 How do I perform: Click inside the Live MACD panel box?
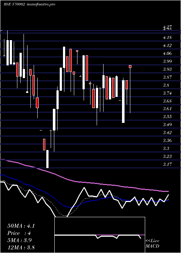pos(100,235)
